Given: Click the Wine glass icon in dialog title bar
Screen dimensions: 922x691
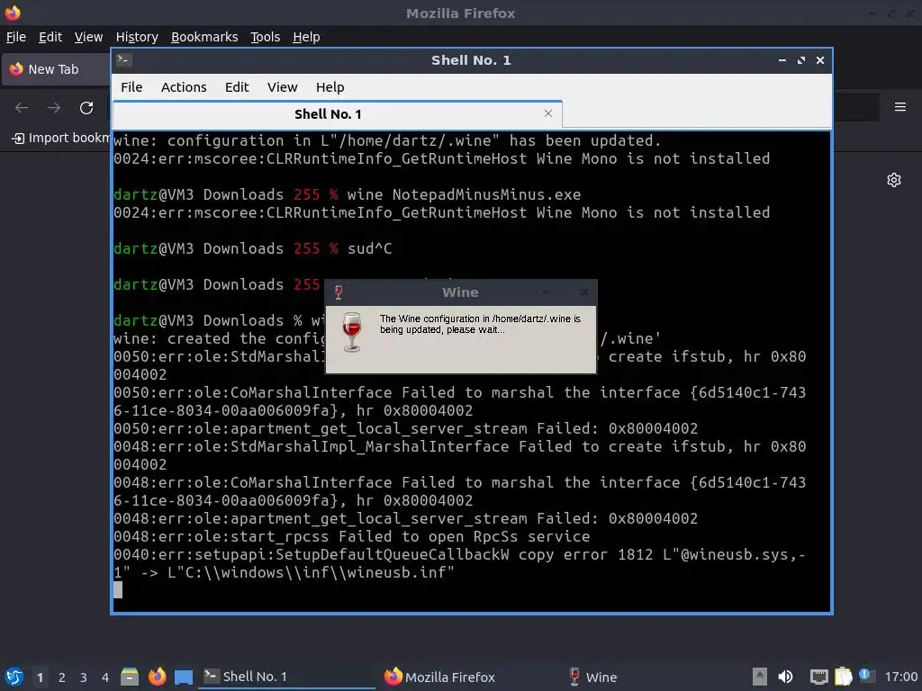Looking at the screenshot, I should [x=339, y=292].
